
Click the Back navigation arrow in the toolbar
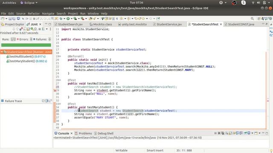pyautogui.click(x=143, y=19)
